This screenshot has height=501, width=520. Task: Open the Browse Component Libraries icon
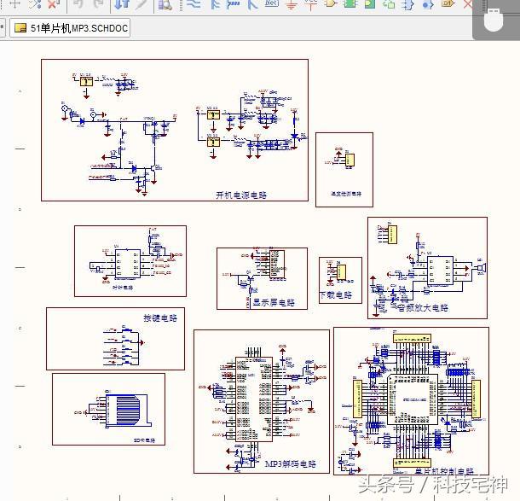click(x=165, y=4)
